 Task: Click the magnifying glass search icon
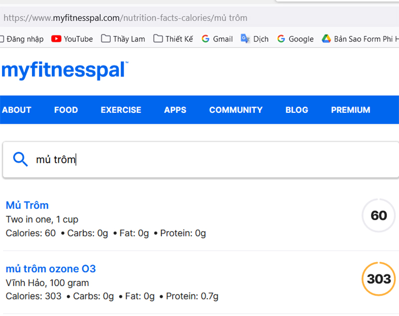point(20,159)
